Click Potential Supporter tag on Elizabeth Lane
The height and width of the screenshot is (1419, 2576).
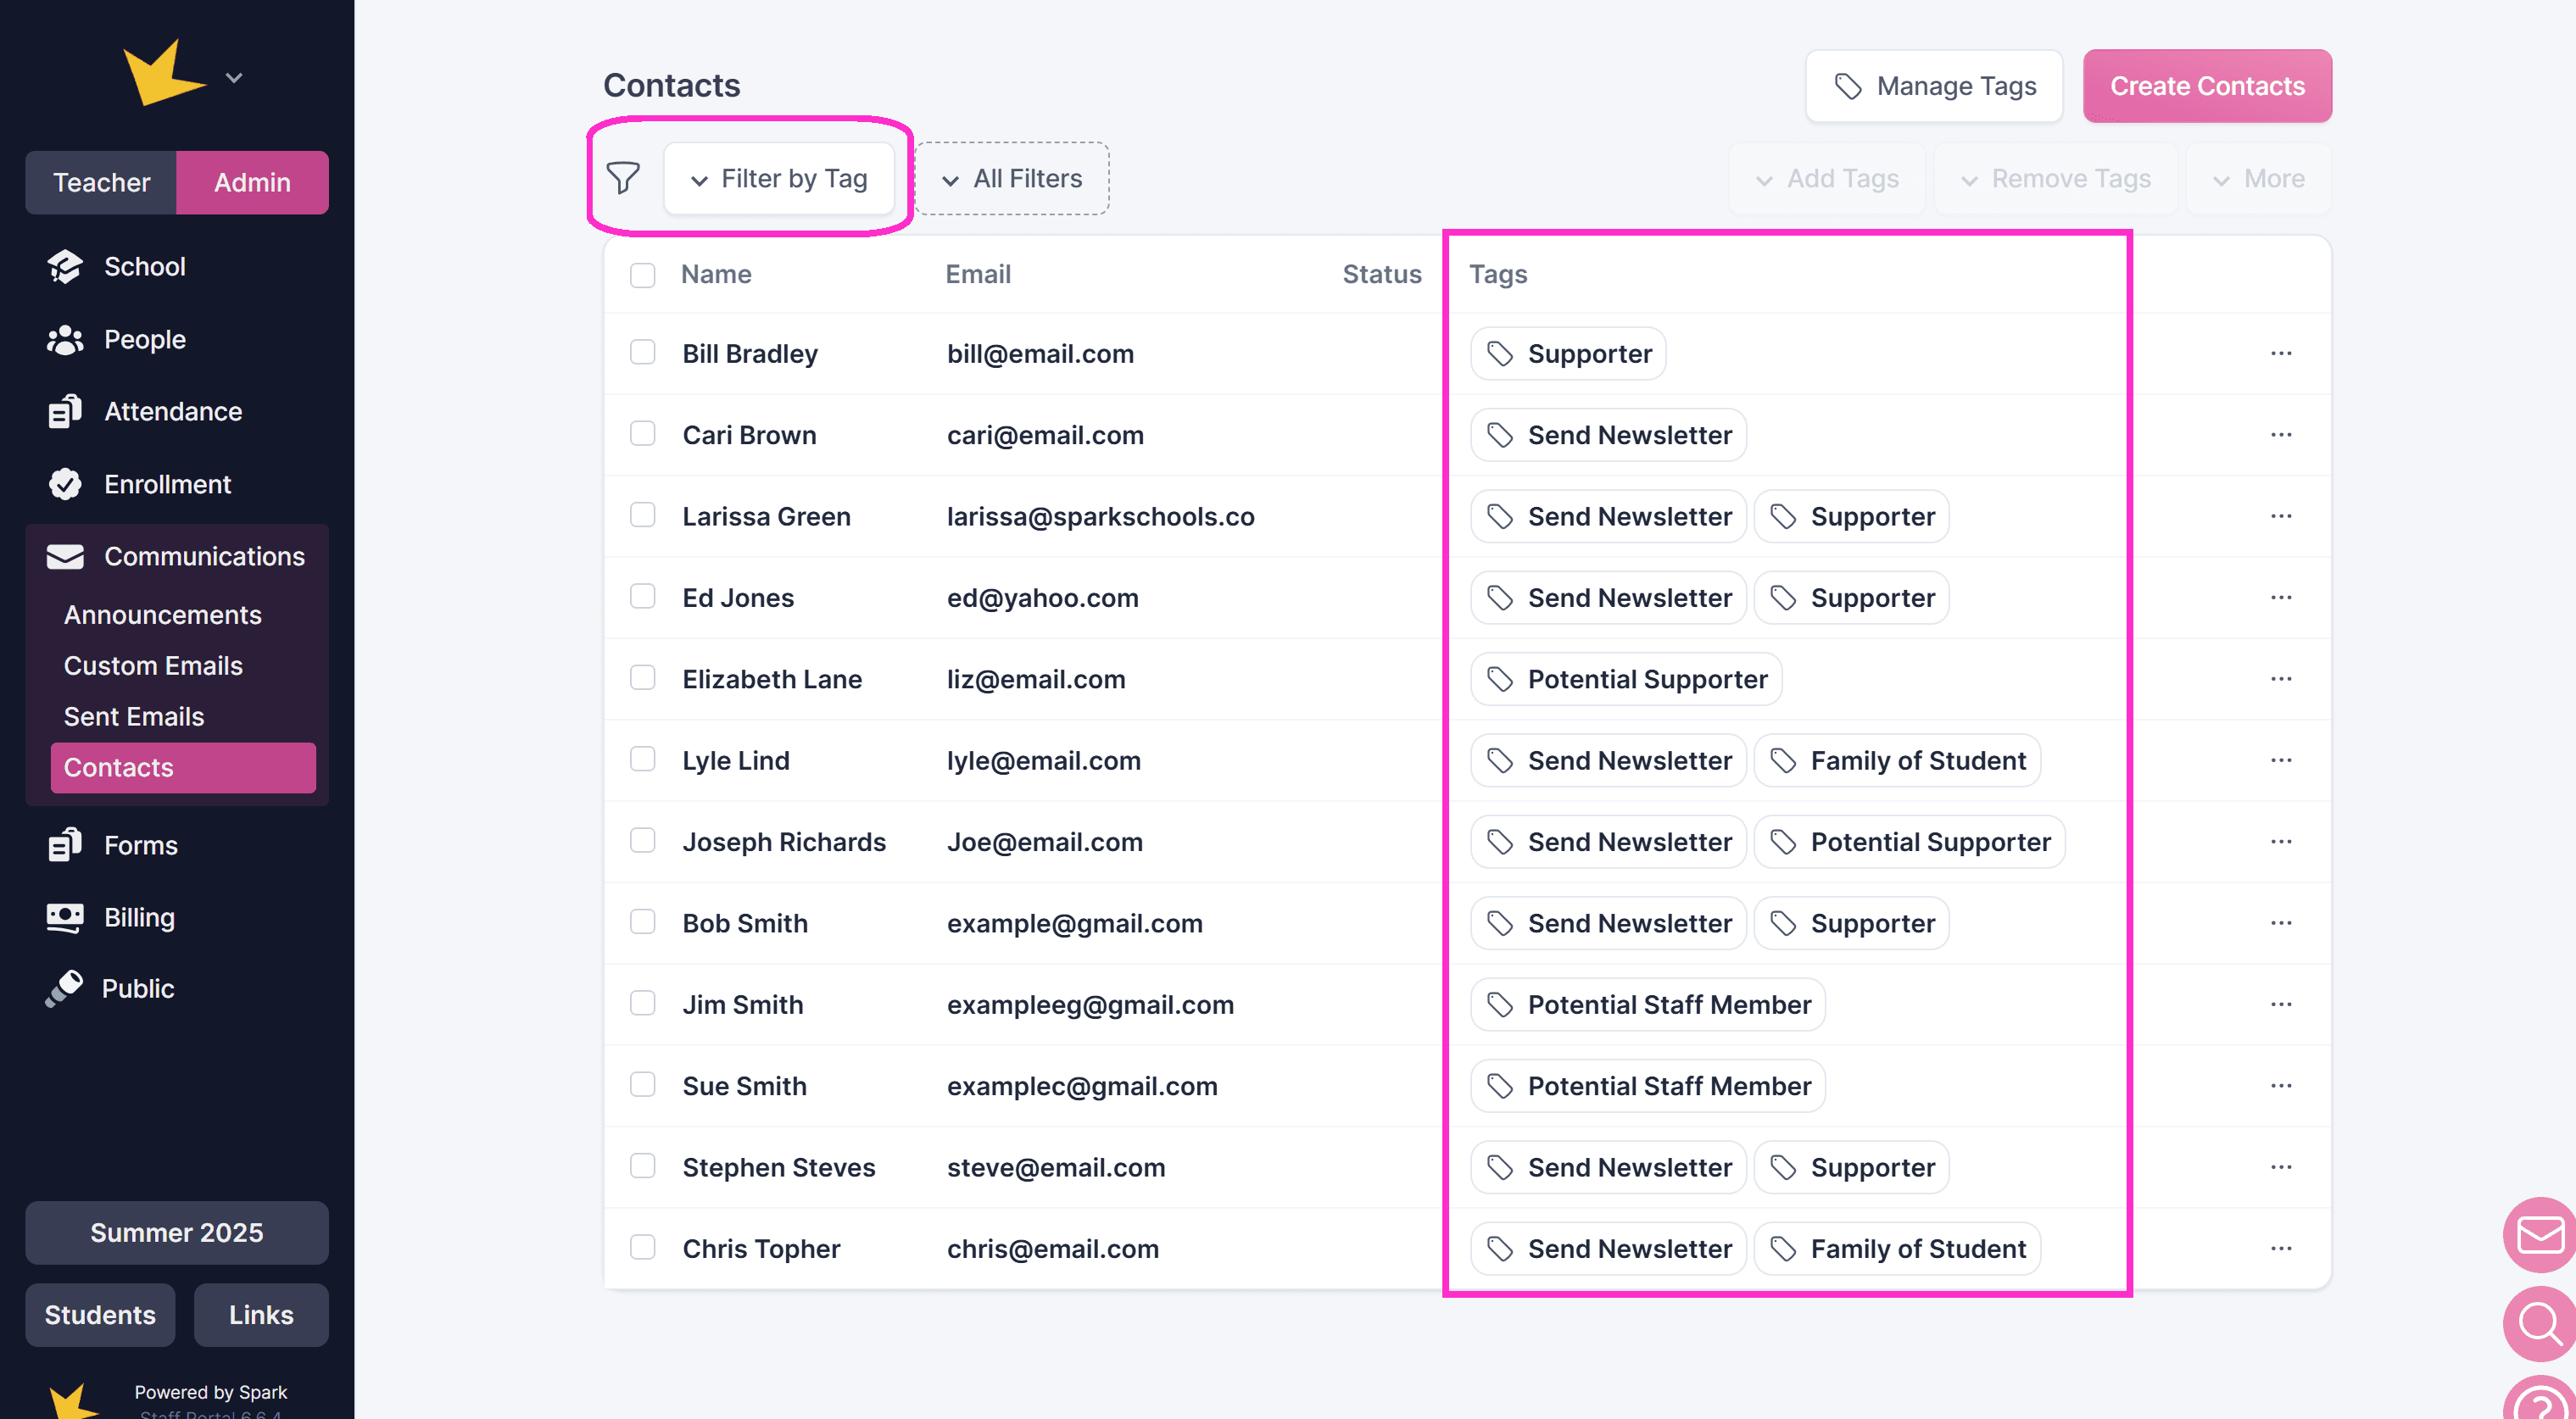[1626, 679]
